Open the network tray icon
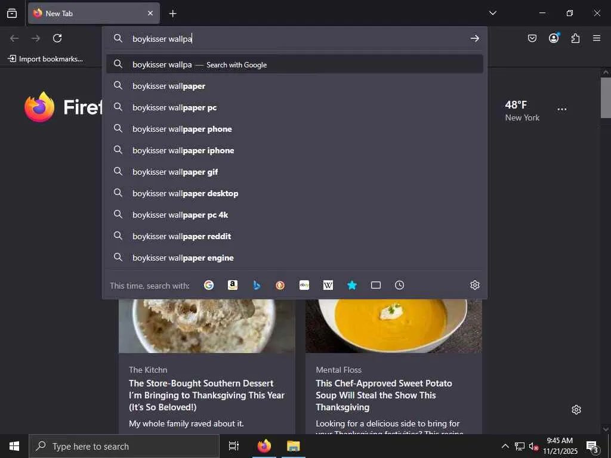This screenshot has width=611, height=458. pos(520,446)
